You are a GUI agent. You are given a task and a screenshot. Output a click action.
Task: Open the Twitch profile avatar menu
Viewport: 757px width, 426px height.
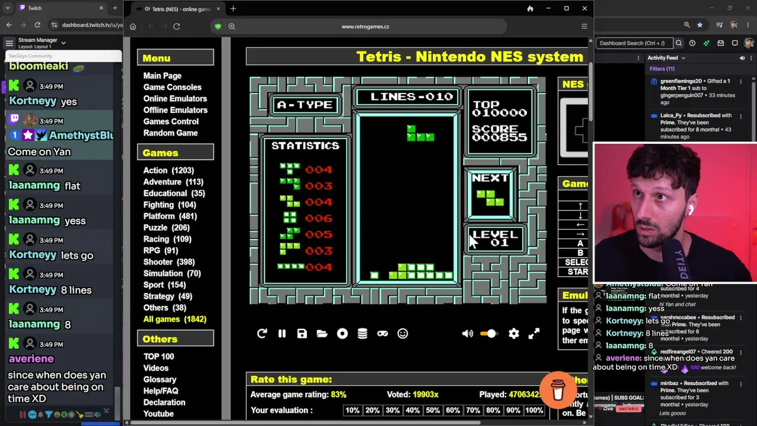pyautogui.click(x=749, y=43)
